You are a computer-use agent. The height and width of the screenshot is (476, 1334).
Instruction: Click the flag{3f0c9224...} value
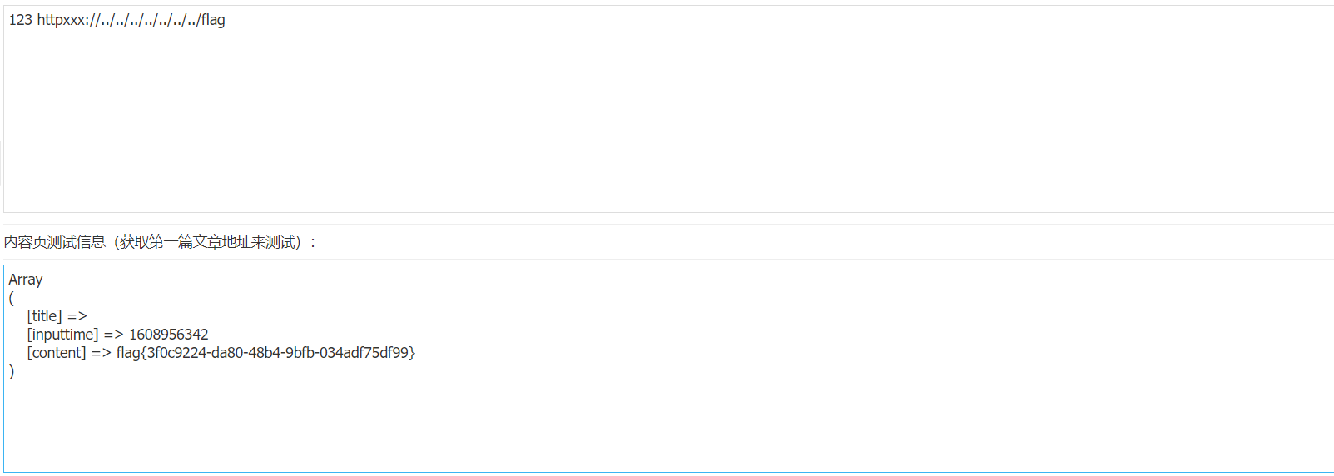coord(265,353)
